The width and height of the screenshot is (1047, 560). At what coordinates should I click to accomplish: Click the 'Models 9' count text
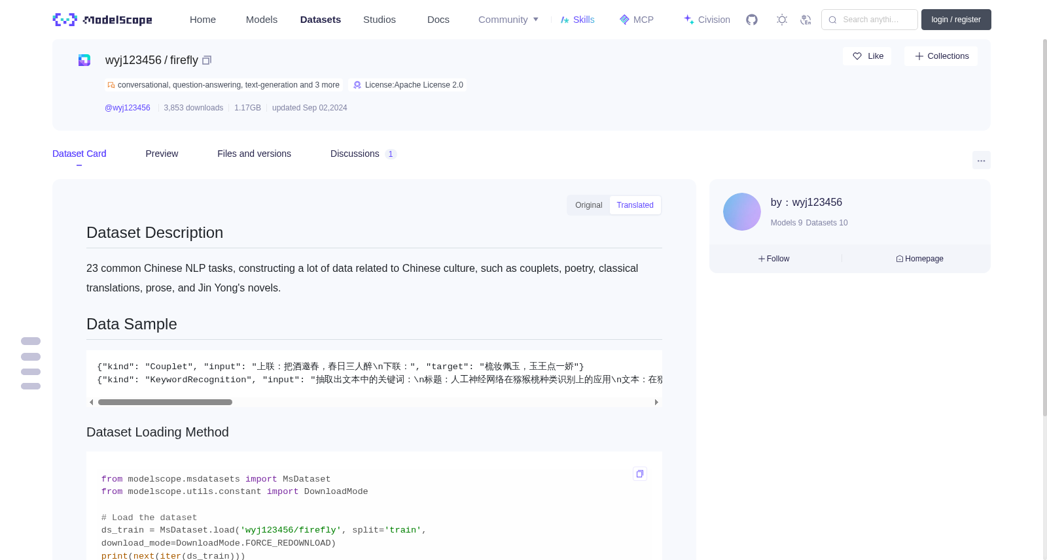coord(787,223)
